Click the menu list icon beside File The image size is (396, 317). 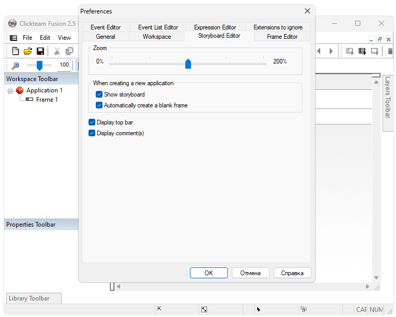tap(13, 38)
